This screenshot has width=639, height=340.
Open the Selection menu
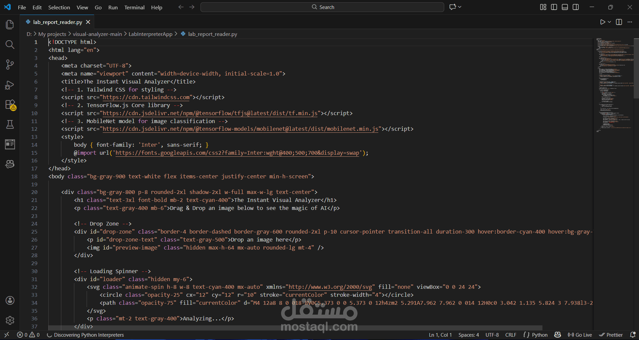[x=59, y=7]
